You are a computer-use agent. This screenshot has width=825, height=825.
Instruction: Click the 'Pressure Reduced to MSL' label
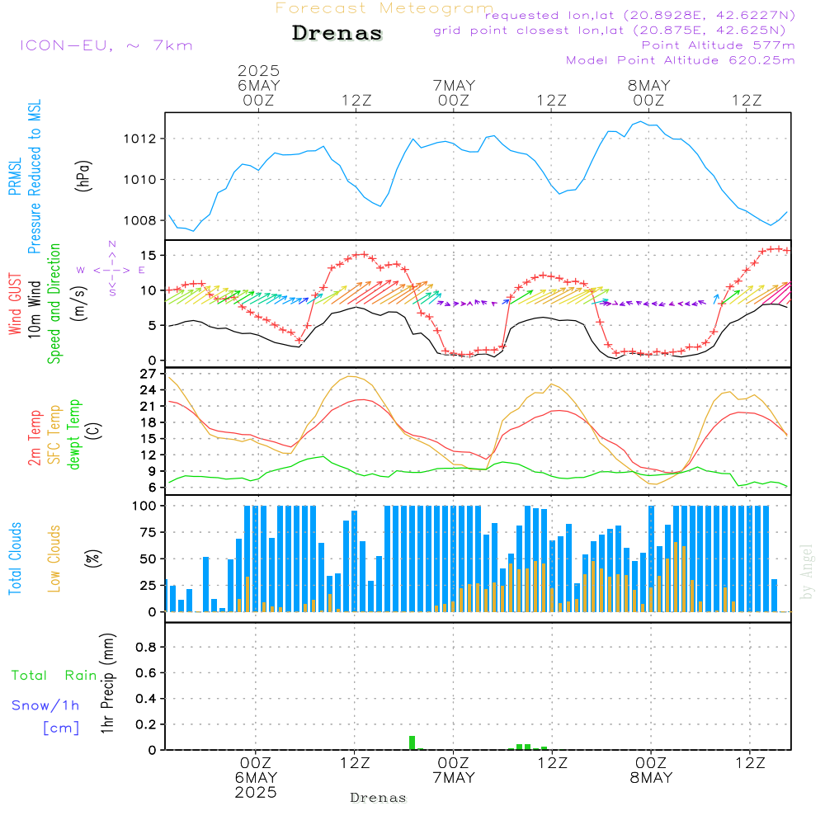click(34, 177)
